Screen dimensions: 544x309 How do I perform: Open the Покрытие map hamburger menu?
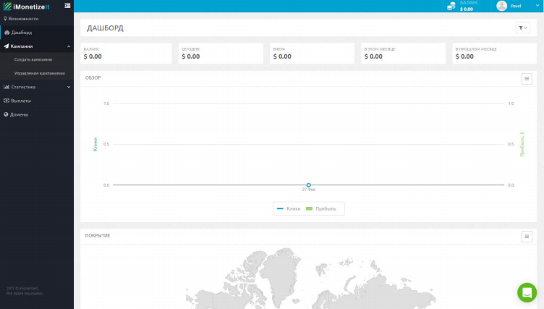point(527,236)
